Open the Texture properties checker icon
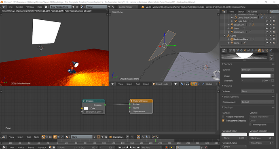The height and width of the screenshot is (149, 279). (x=263, y=50)
